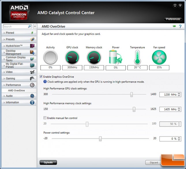Click the 150MHz memory clock readout
This screenshot has height=169, width=186.
pos(94,67)
